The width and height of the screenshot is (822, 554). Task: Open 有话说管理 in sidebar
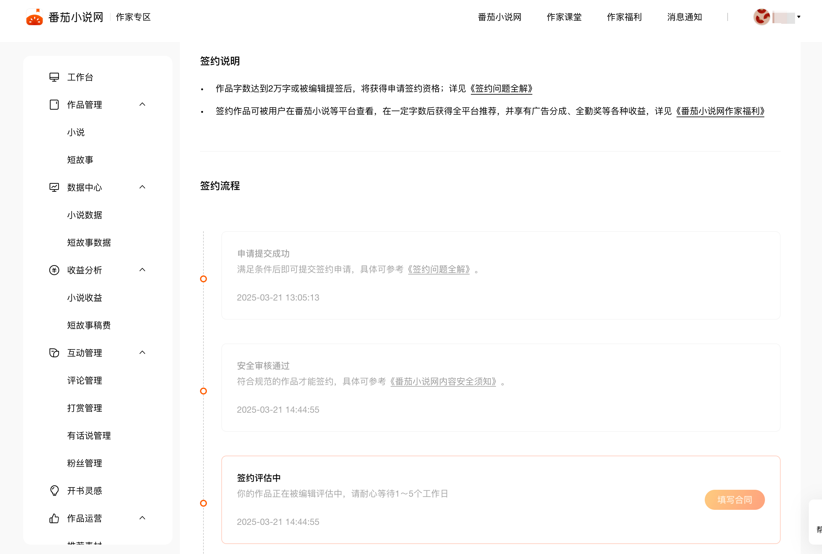click(89, 435)
